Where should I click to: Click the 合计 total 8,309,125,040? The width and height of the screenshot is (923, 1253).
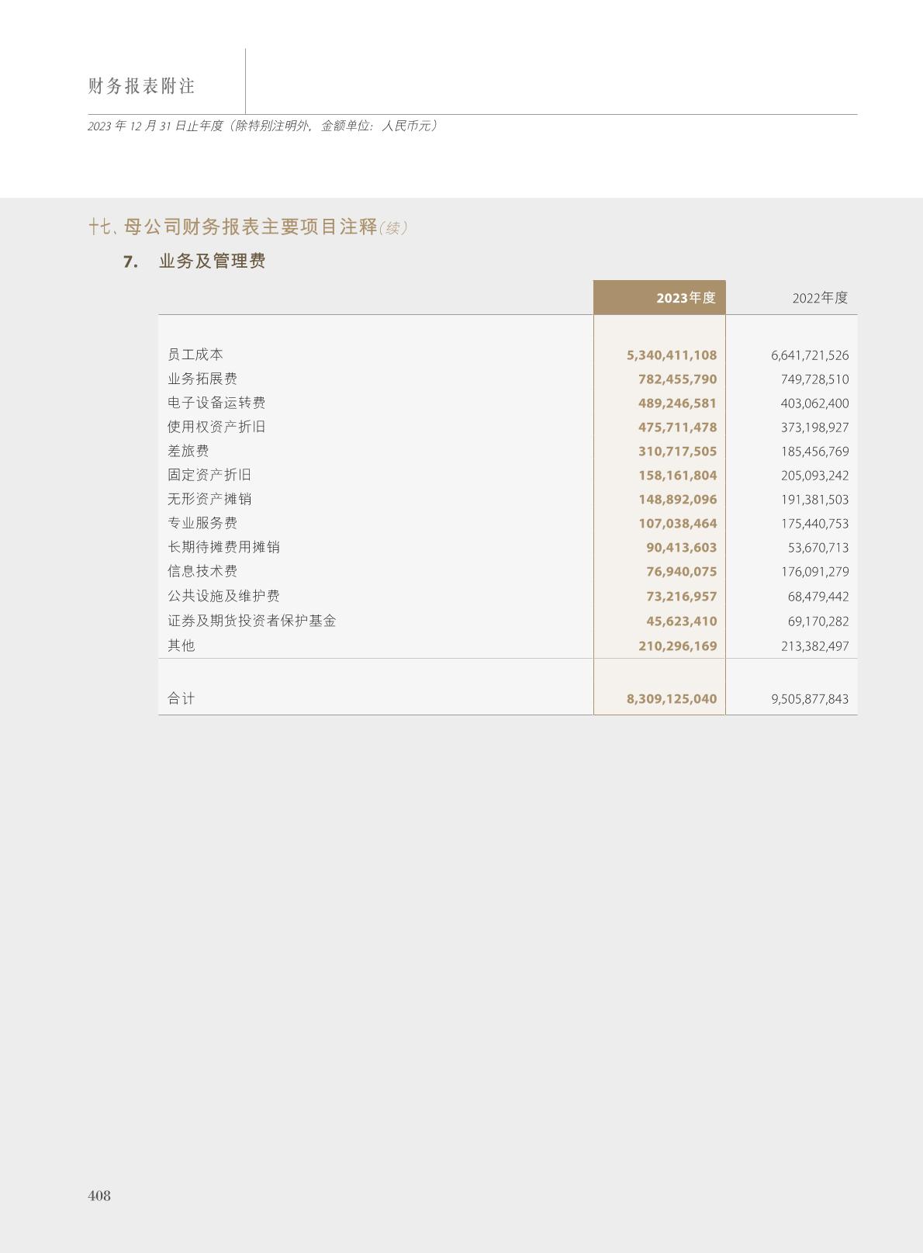[x=671, y=699]
